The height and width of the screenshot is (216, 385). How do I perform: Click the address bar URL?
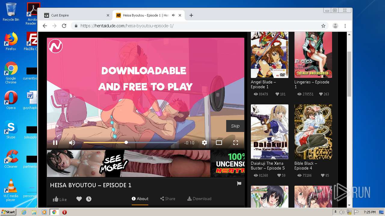(x=127, y=26)
